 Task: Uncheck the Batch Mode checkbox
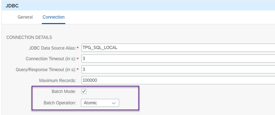click(84, 92)
